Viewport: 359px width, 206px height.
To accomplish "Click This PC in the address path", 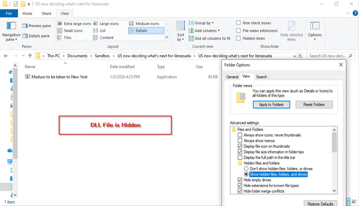I will (54, 56).
